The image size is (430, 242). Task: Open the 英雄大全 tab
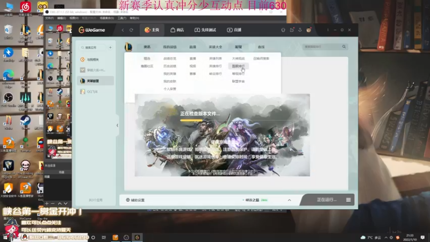click(x=216, y=47)
